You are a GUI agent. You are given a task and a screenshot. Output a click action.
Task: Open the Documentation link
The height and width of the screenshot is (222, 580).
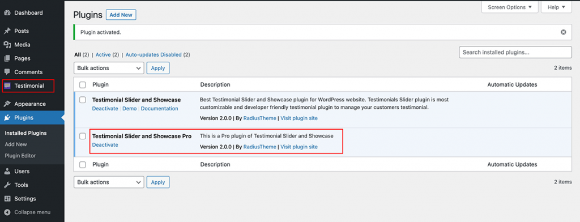(159, 109)
